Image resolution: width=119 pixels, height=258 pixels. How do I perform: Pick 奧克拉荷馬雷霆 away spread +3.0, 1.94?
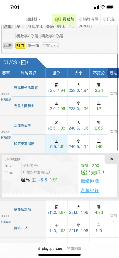pyautogui.click(x=56, y=87)
